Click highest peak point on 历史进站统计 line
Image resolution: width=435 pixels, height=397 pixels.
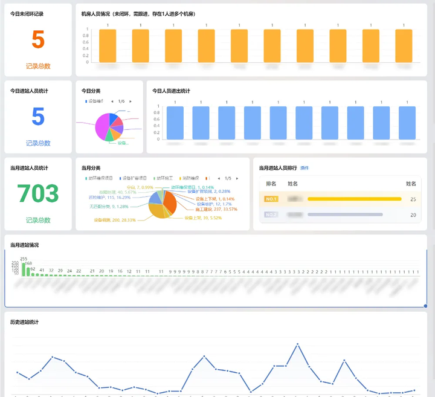pyautogui.click(x=297, y=344)
